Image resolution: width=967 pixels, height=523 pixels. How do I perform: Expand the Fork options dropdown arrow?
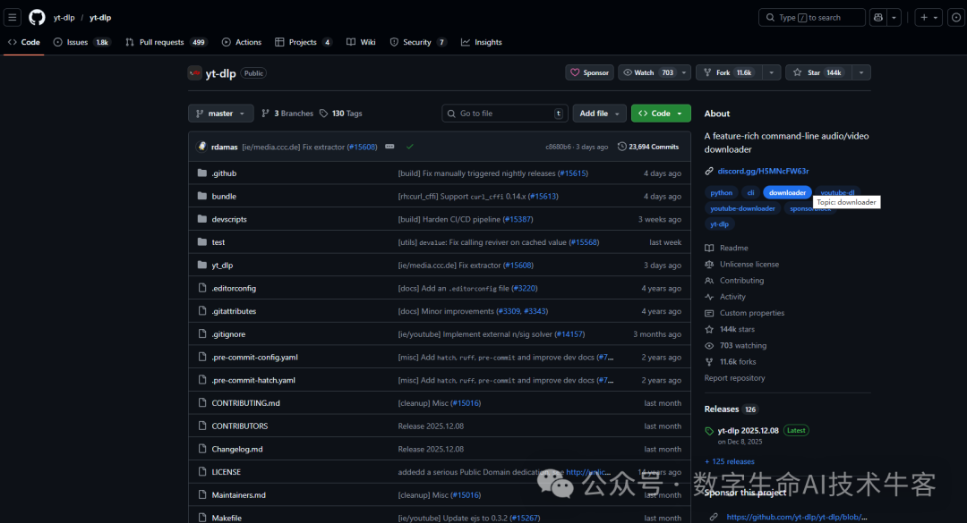(x=771, y=72)
